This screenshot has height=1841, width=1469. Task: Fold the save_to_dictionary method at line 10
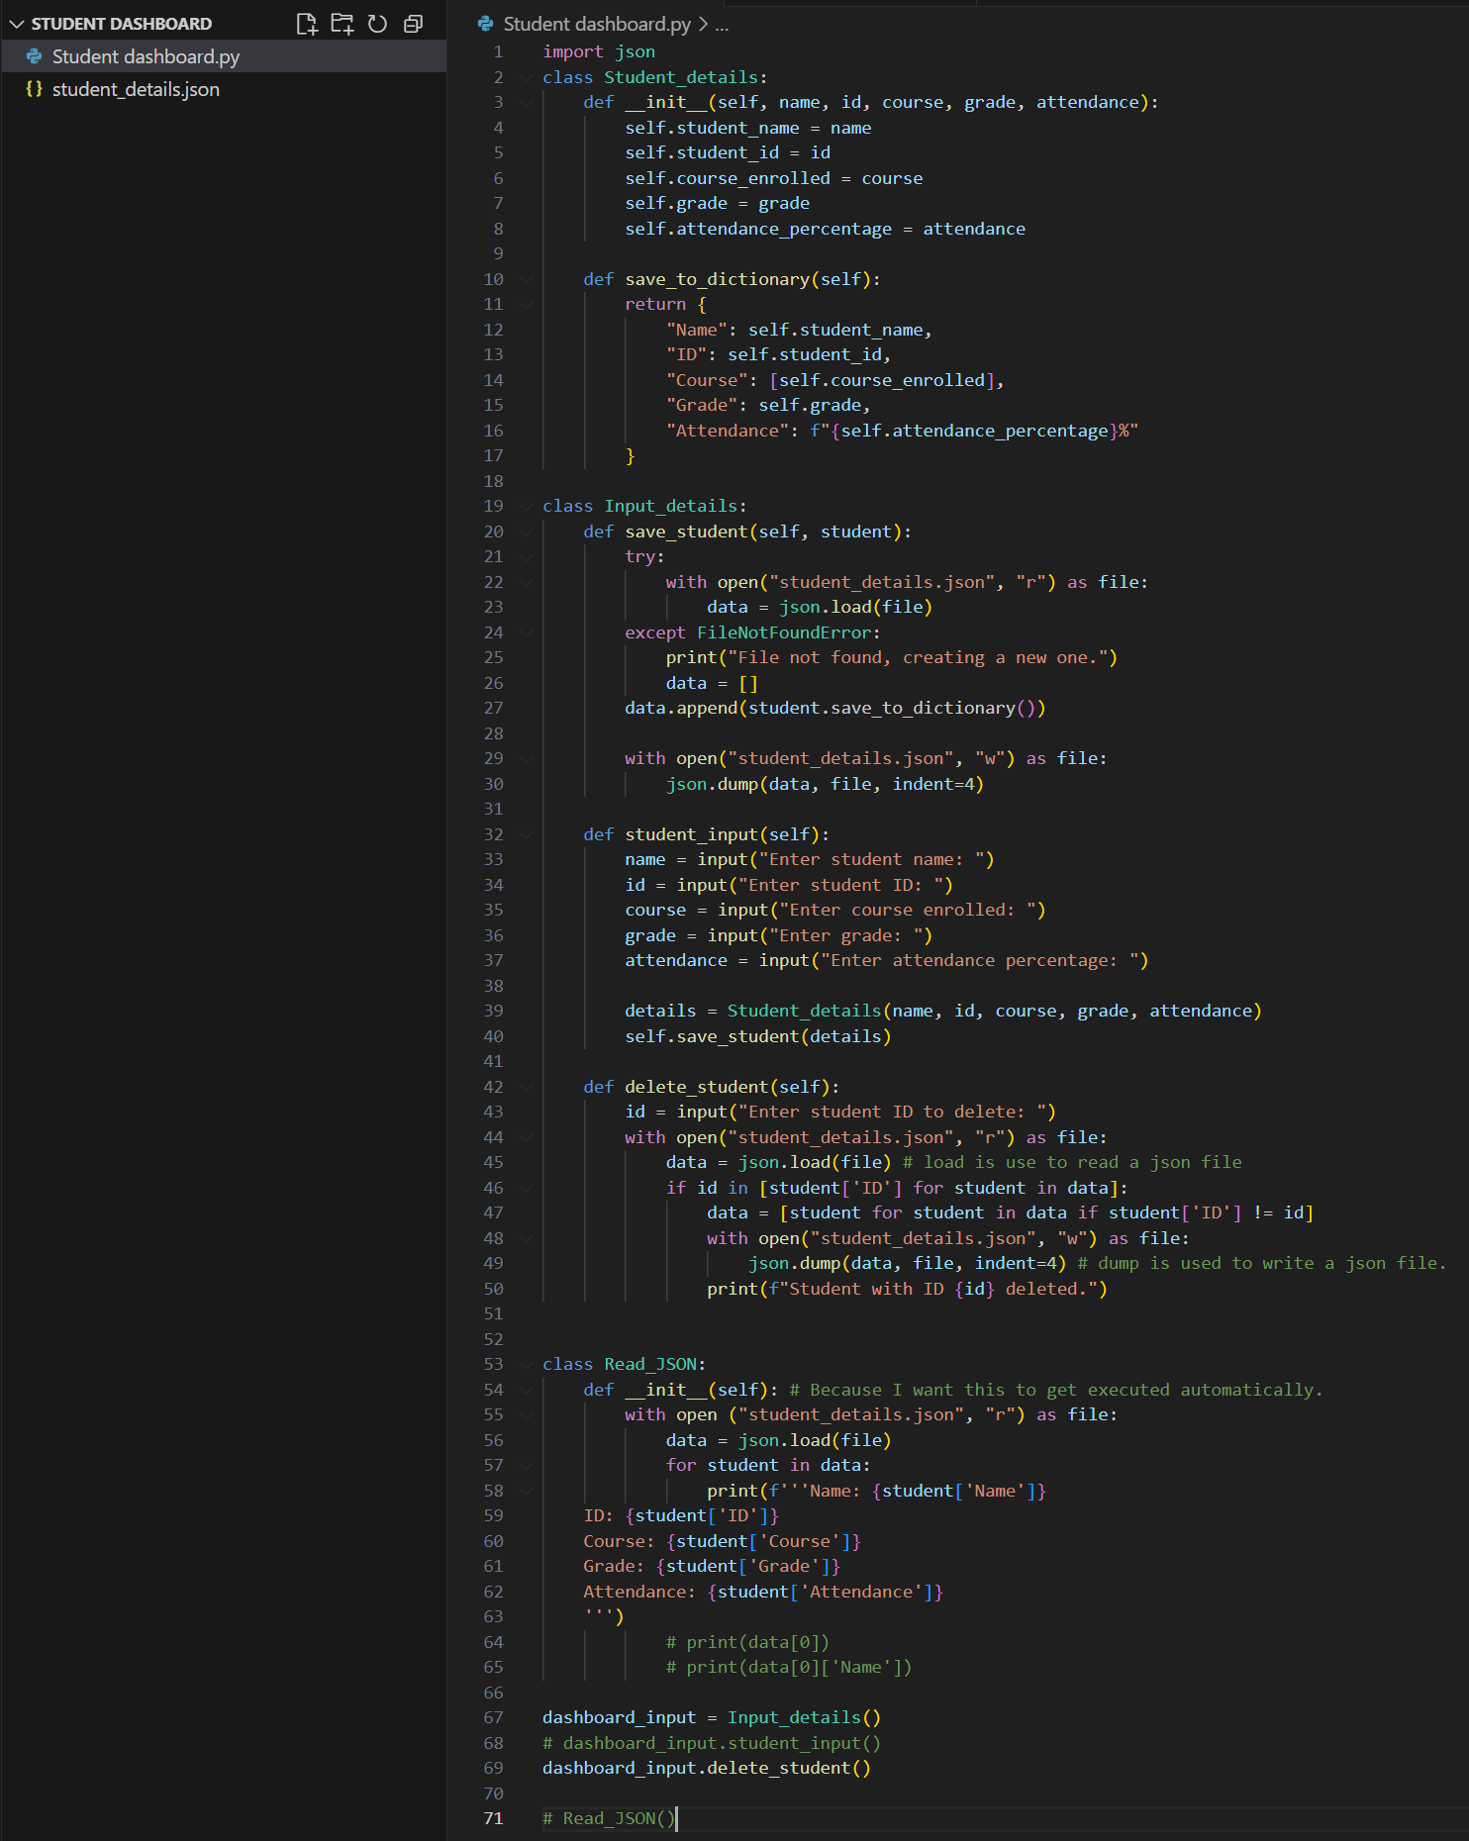point(526,279)
